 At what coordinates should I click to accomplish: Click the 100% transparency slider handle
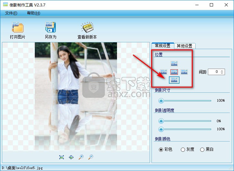click(x=161, y=129)
